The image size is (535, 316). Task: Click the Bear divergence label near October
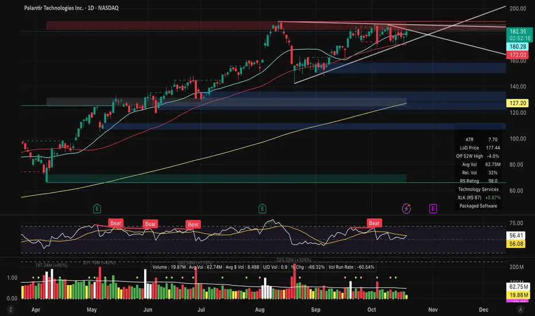point(374,223)
